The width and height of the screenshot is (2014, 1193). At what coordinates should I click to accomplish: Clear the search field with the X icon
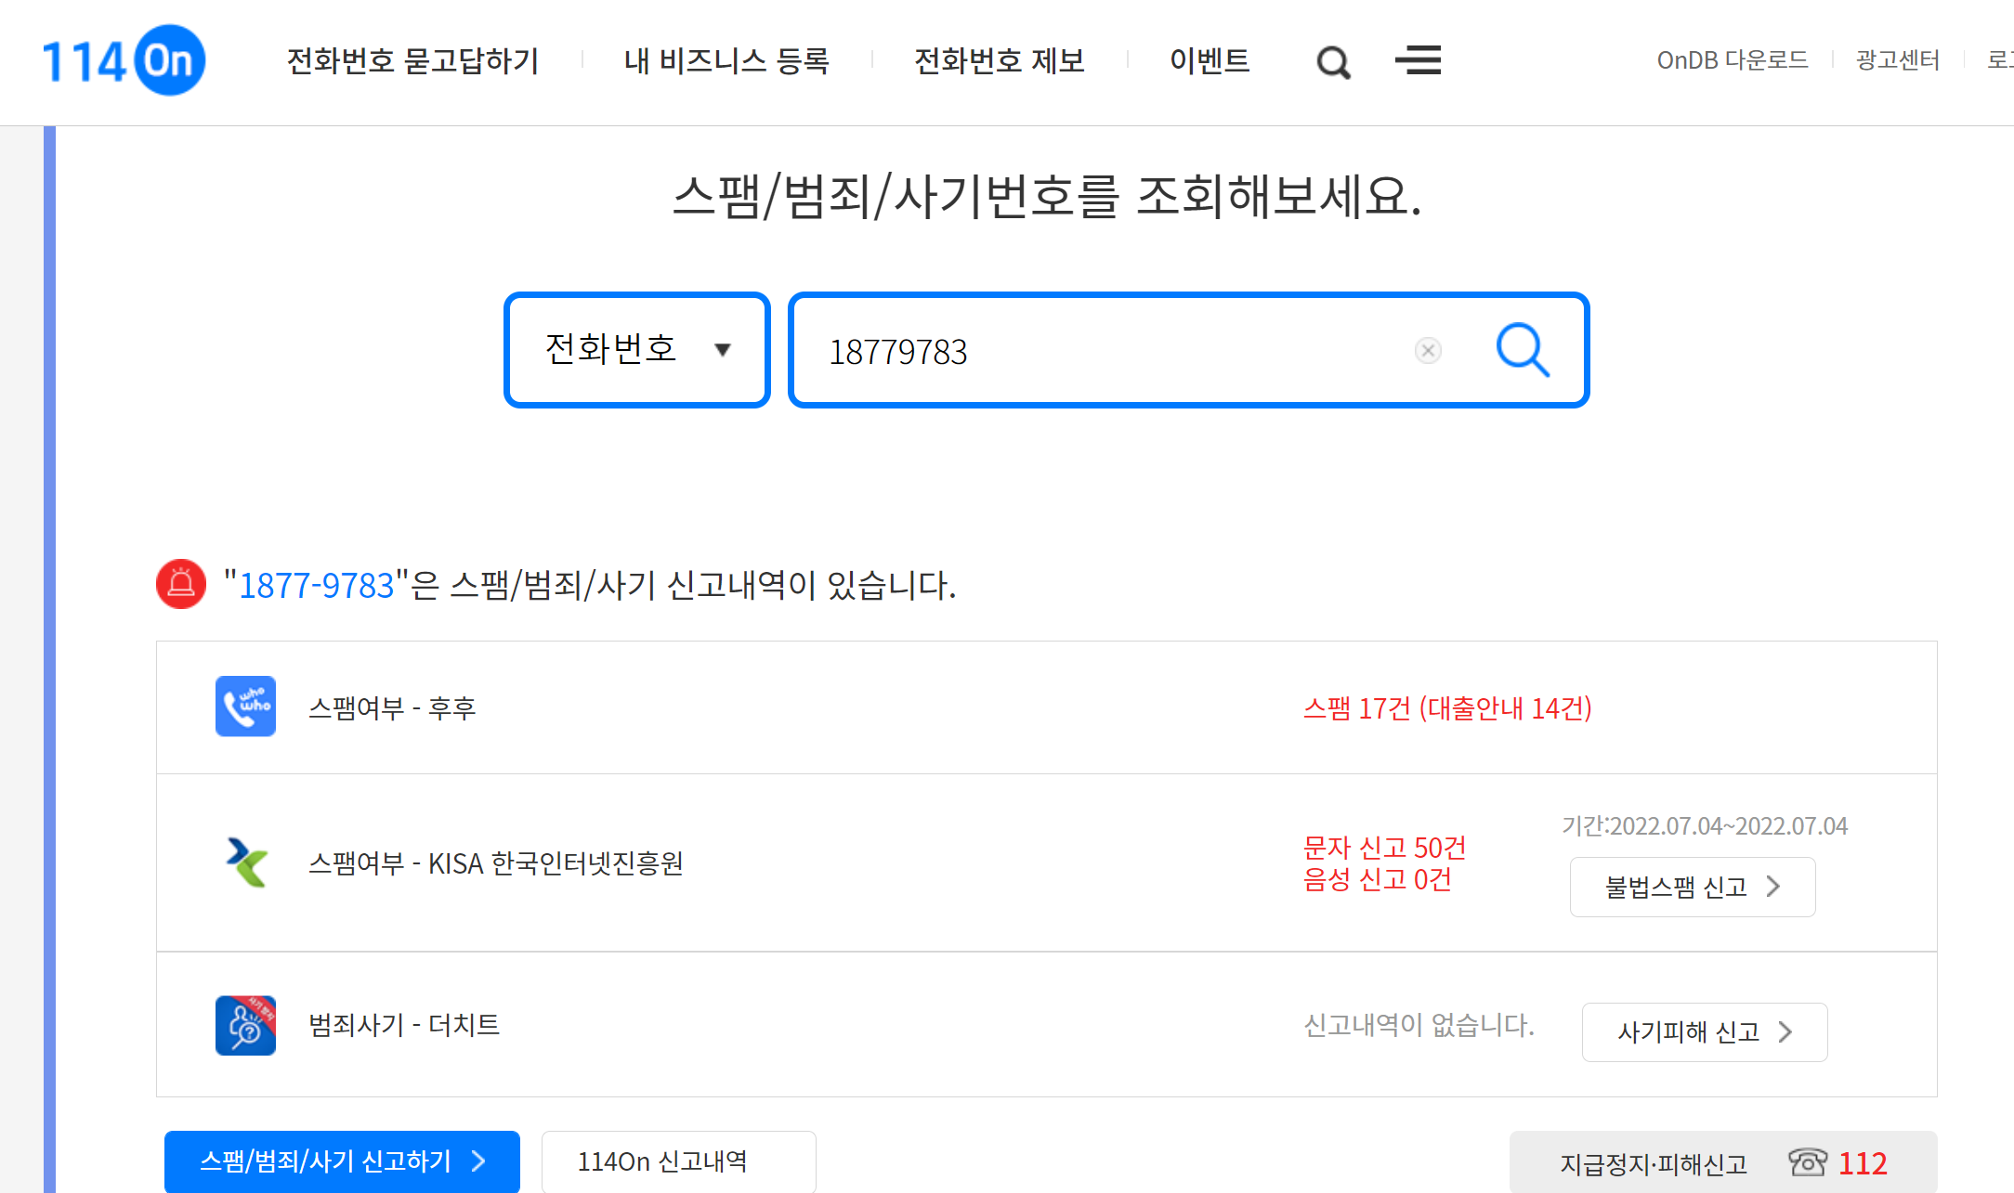[1428, 350]
